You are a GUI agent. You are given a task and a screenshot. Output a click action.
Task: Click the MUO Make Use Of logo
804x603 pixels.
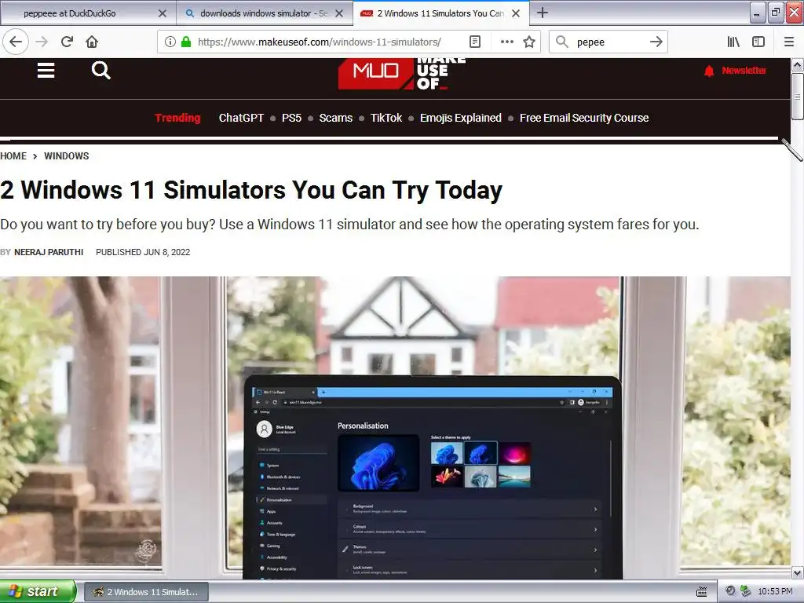tap(400, 75)
